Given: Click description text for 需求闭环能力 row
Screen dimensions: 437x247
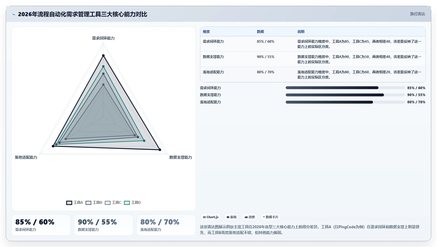Looking at the screenshot, I should pyautogui.click(x=359, y=44).
